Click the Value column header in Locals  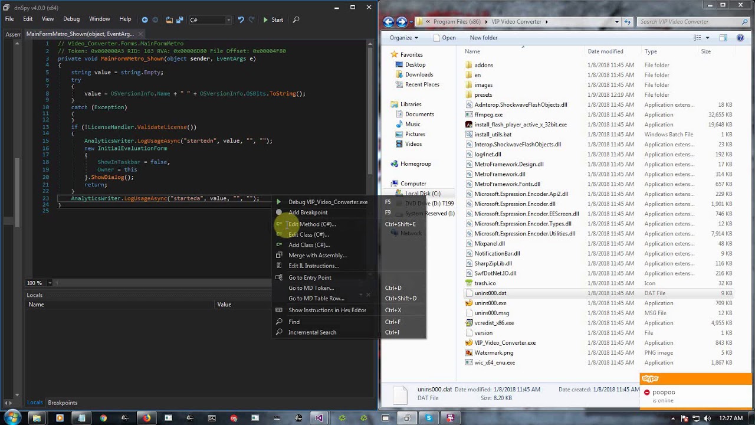224,305
